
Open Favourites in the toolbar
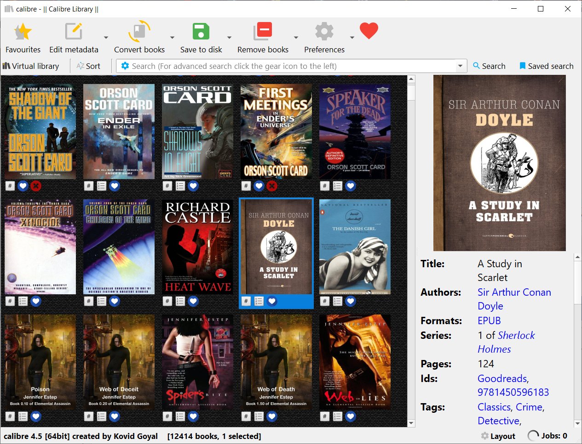pos(23,32)
